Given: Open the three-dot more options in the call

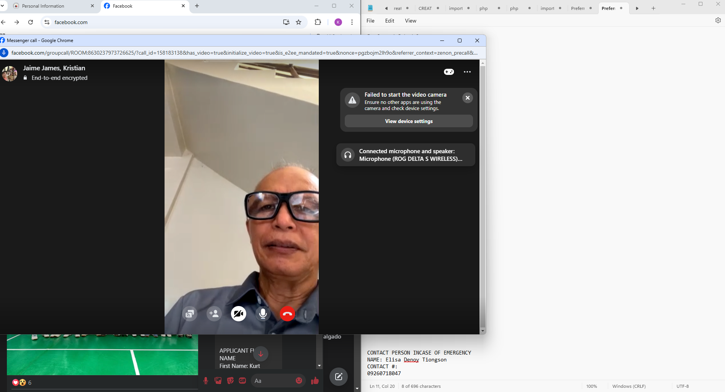Looking at the screenshot, I should pyautogui.click(x=467, y=72).
